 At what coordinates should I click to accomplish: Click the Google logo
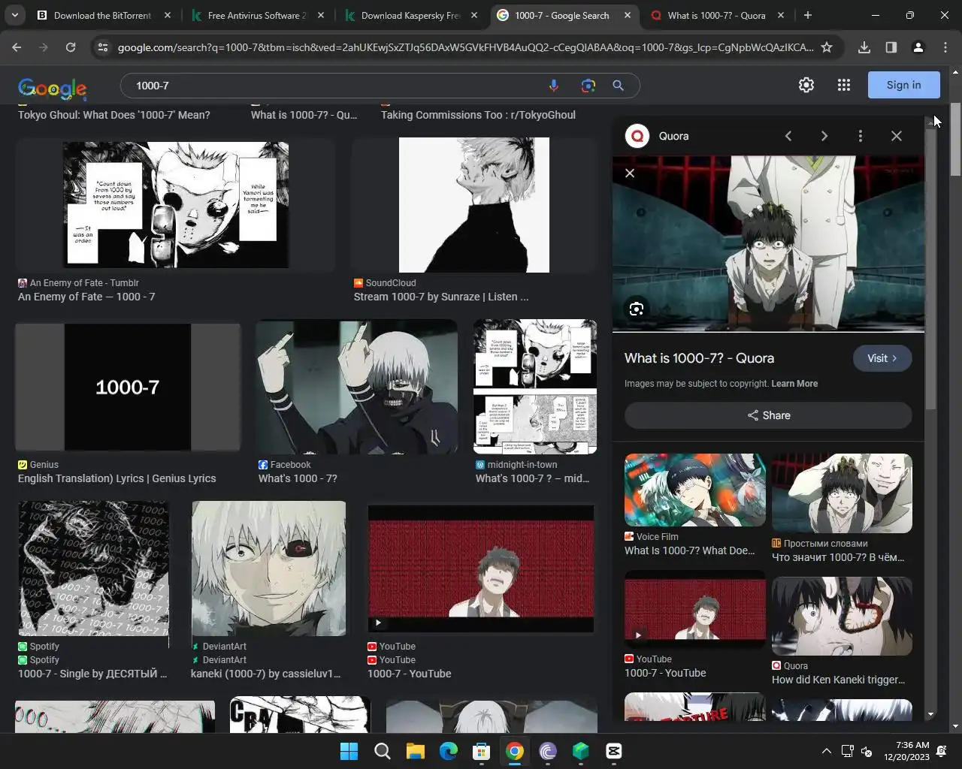53,88
